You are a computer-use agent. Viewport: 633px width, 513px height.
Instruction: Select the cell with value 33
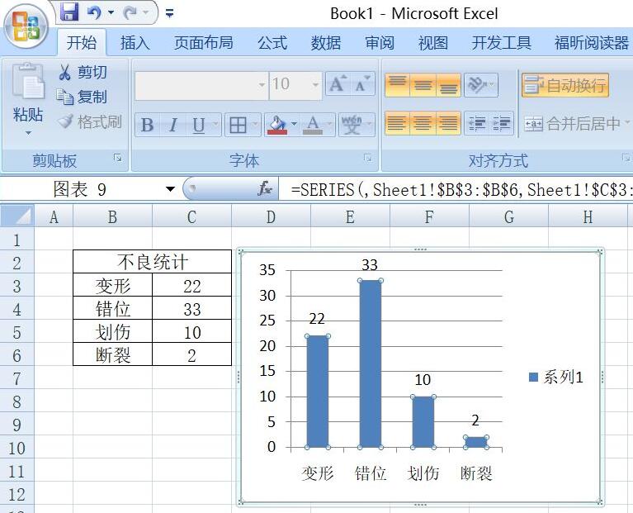(191, 309)
